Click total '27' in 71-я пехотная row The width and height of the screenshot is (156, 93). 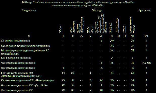pos(133,41)
